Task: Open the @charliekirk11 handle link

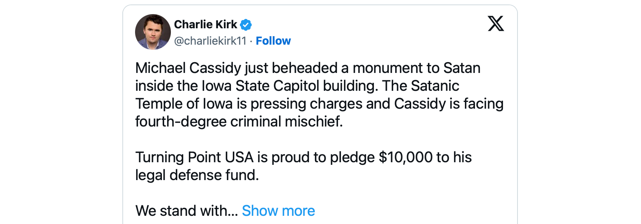Action: (x=210, y=41)
